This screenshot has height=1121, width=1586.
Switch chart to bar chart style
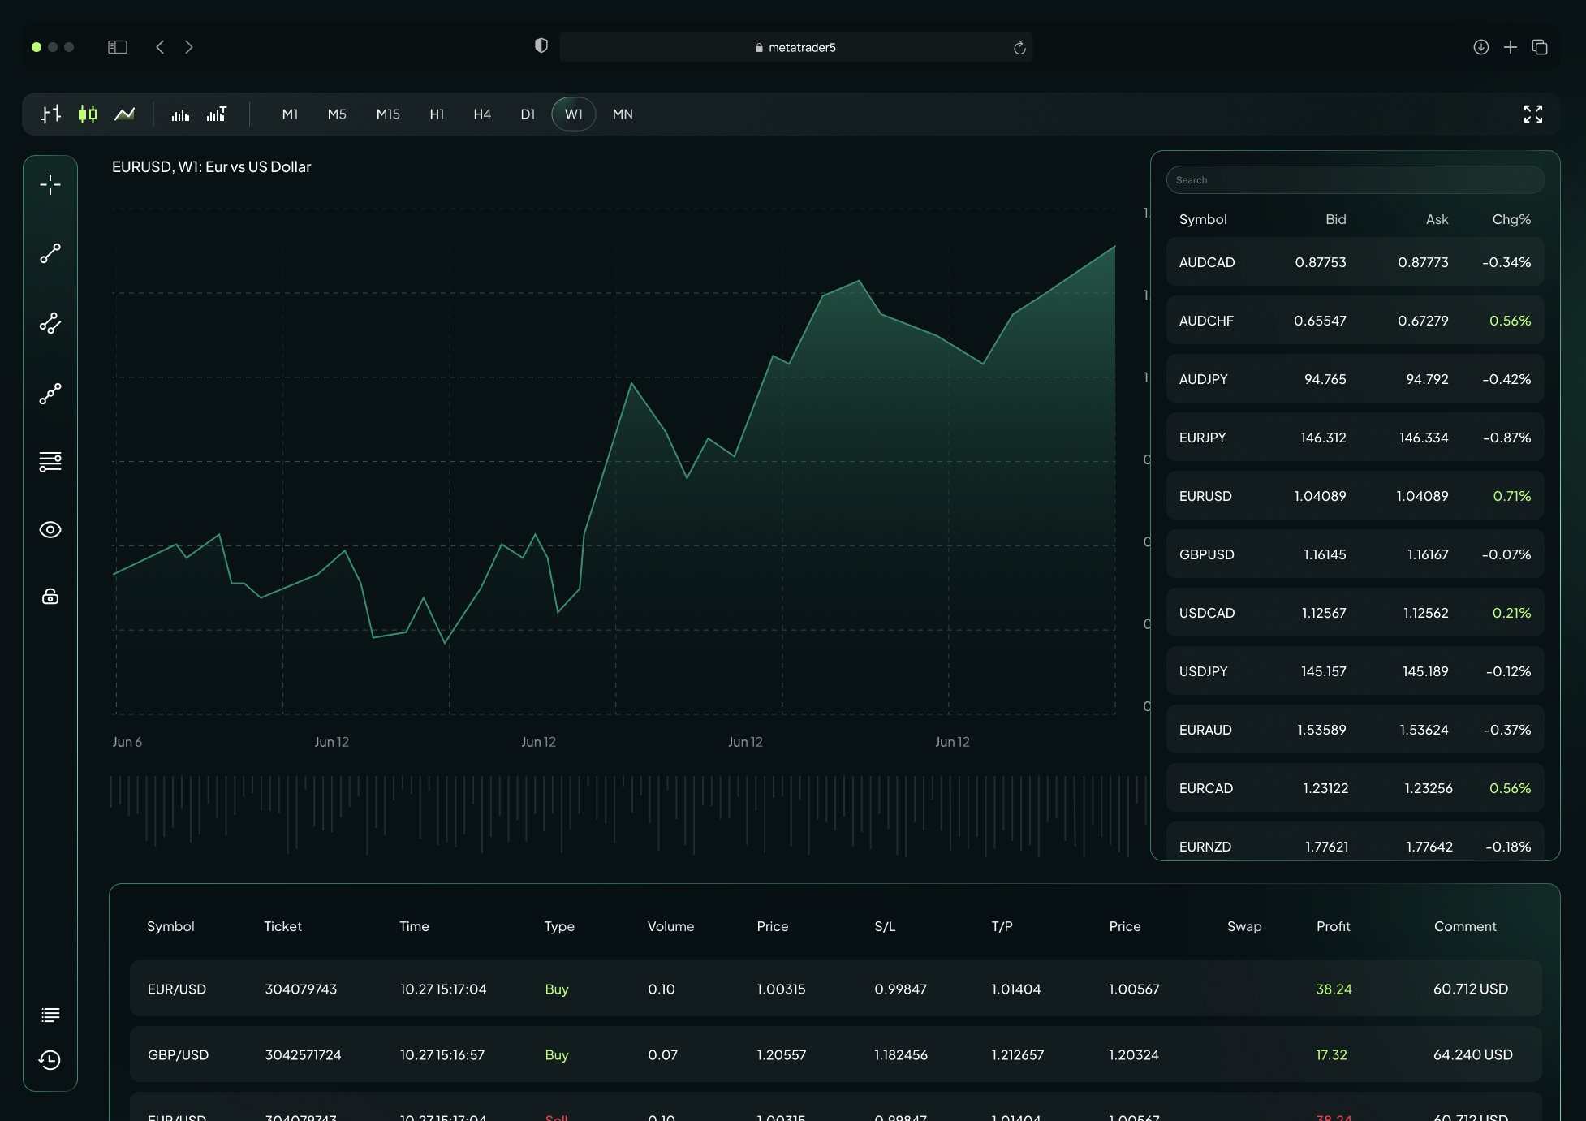click(50, 114)
